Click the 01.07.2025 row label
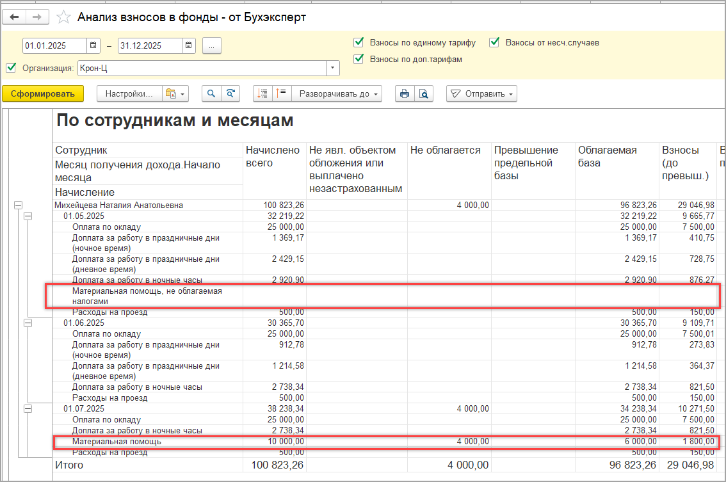726x482 pixels. (84, 409)
